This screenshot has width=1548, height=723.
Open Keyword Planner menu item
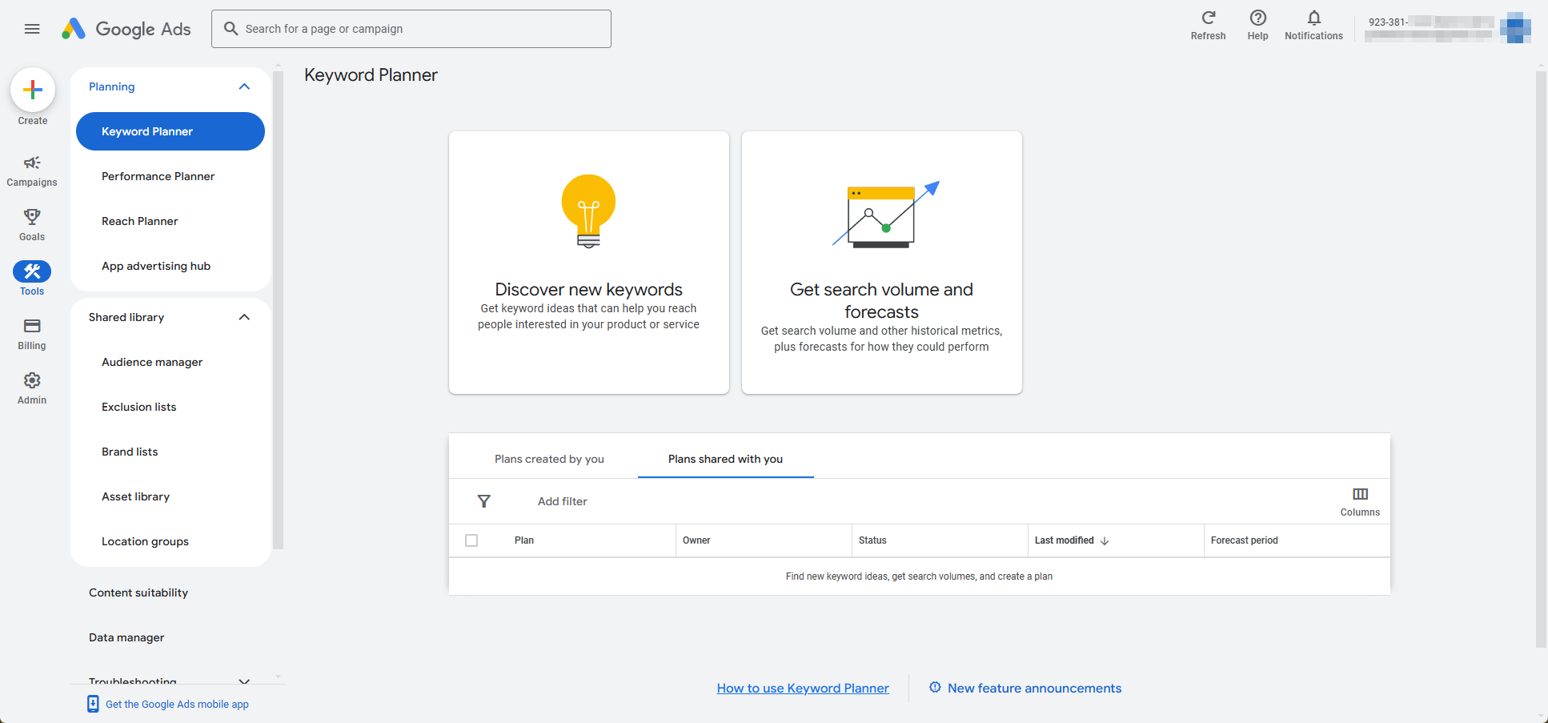[170, 131]
